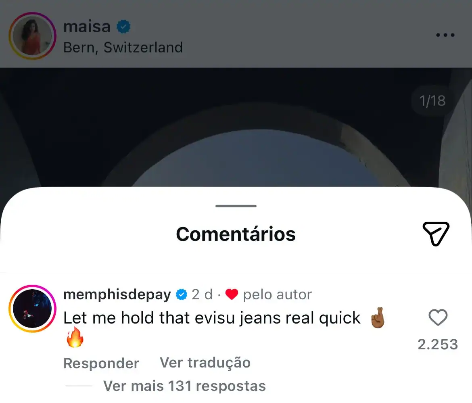The width and height of the screenshot is (472, 403).
Task: Open maisa's profile picture story
Action: click(x=33, y=36)
